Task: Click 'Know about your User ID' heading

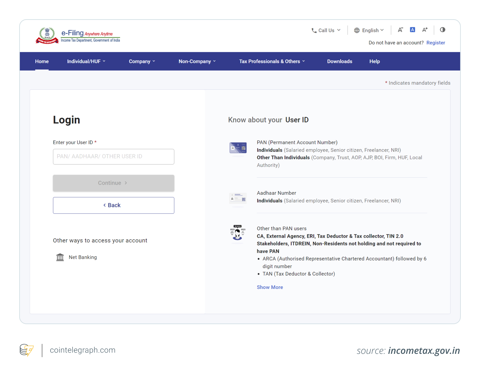Action: click(x=268, y=120)
